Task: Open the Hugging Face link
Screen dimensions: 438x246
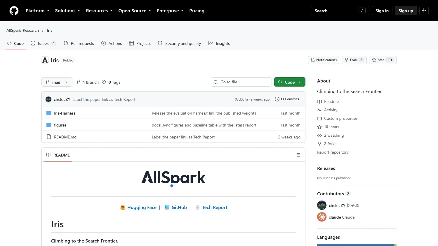Action: [x=142, y=208]
